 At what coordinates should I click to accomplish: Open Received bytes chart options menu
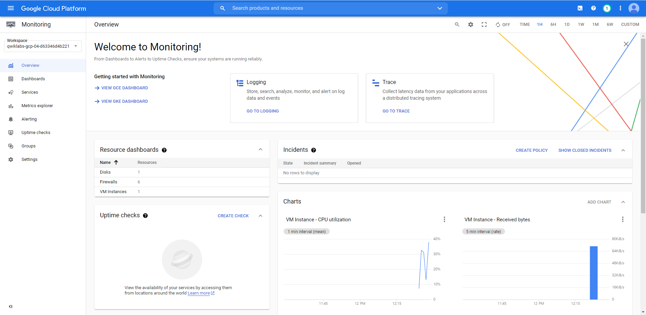pos(623,219)
